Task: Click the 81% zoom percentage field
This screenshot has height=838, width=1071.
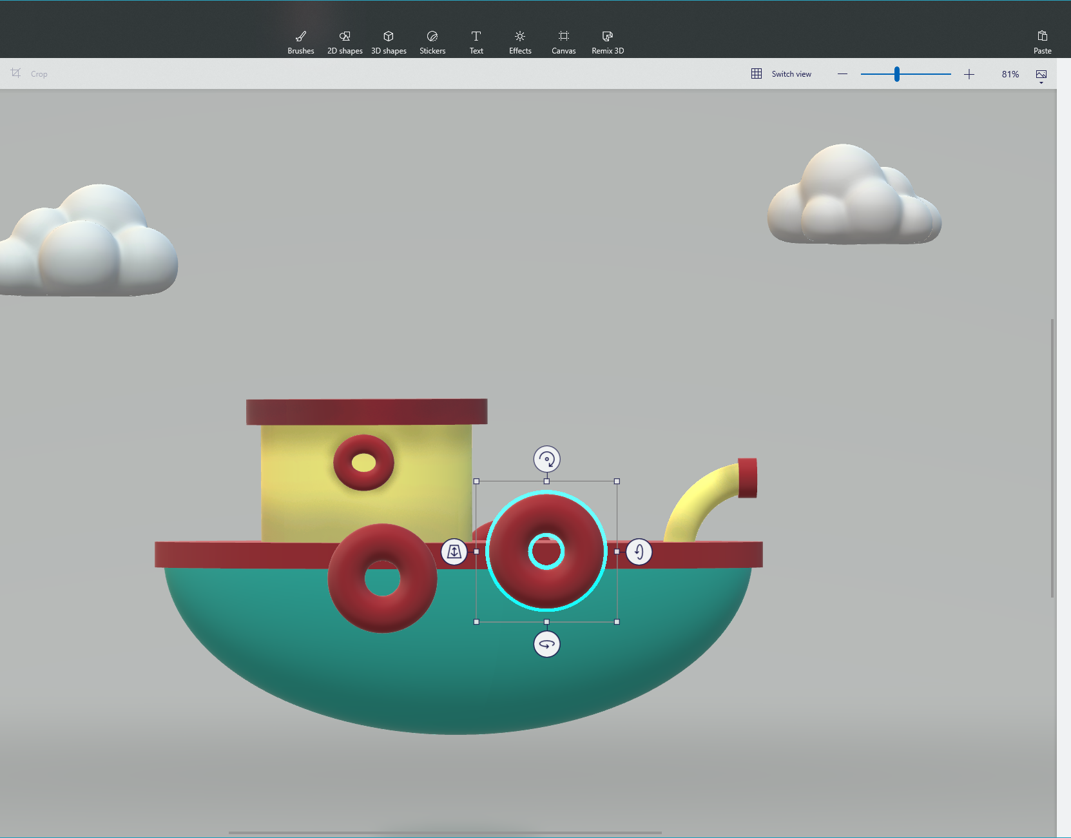Action: (1010, 74)
